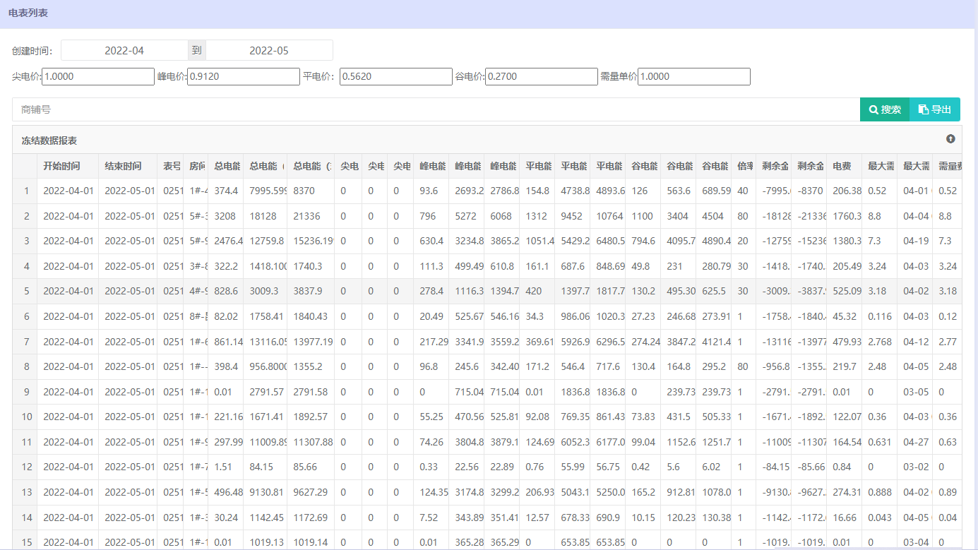Click cell 3837.9 in row 5
Image resolution: width=978 pixels, height=550 pixels.
click(311, 291)
